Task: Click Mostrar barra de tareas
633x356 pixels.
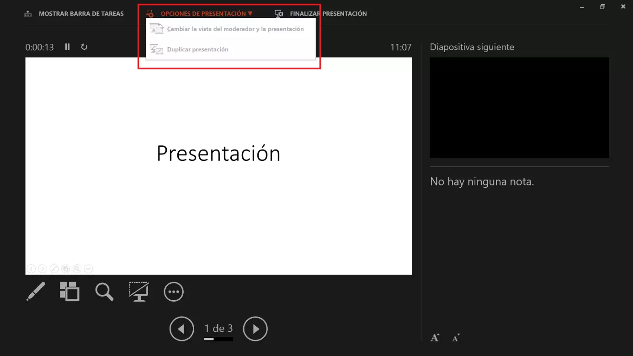Action: coord(81,14)
